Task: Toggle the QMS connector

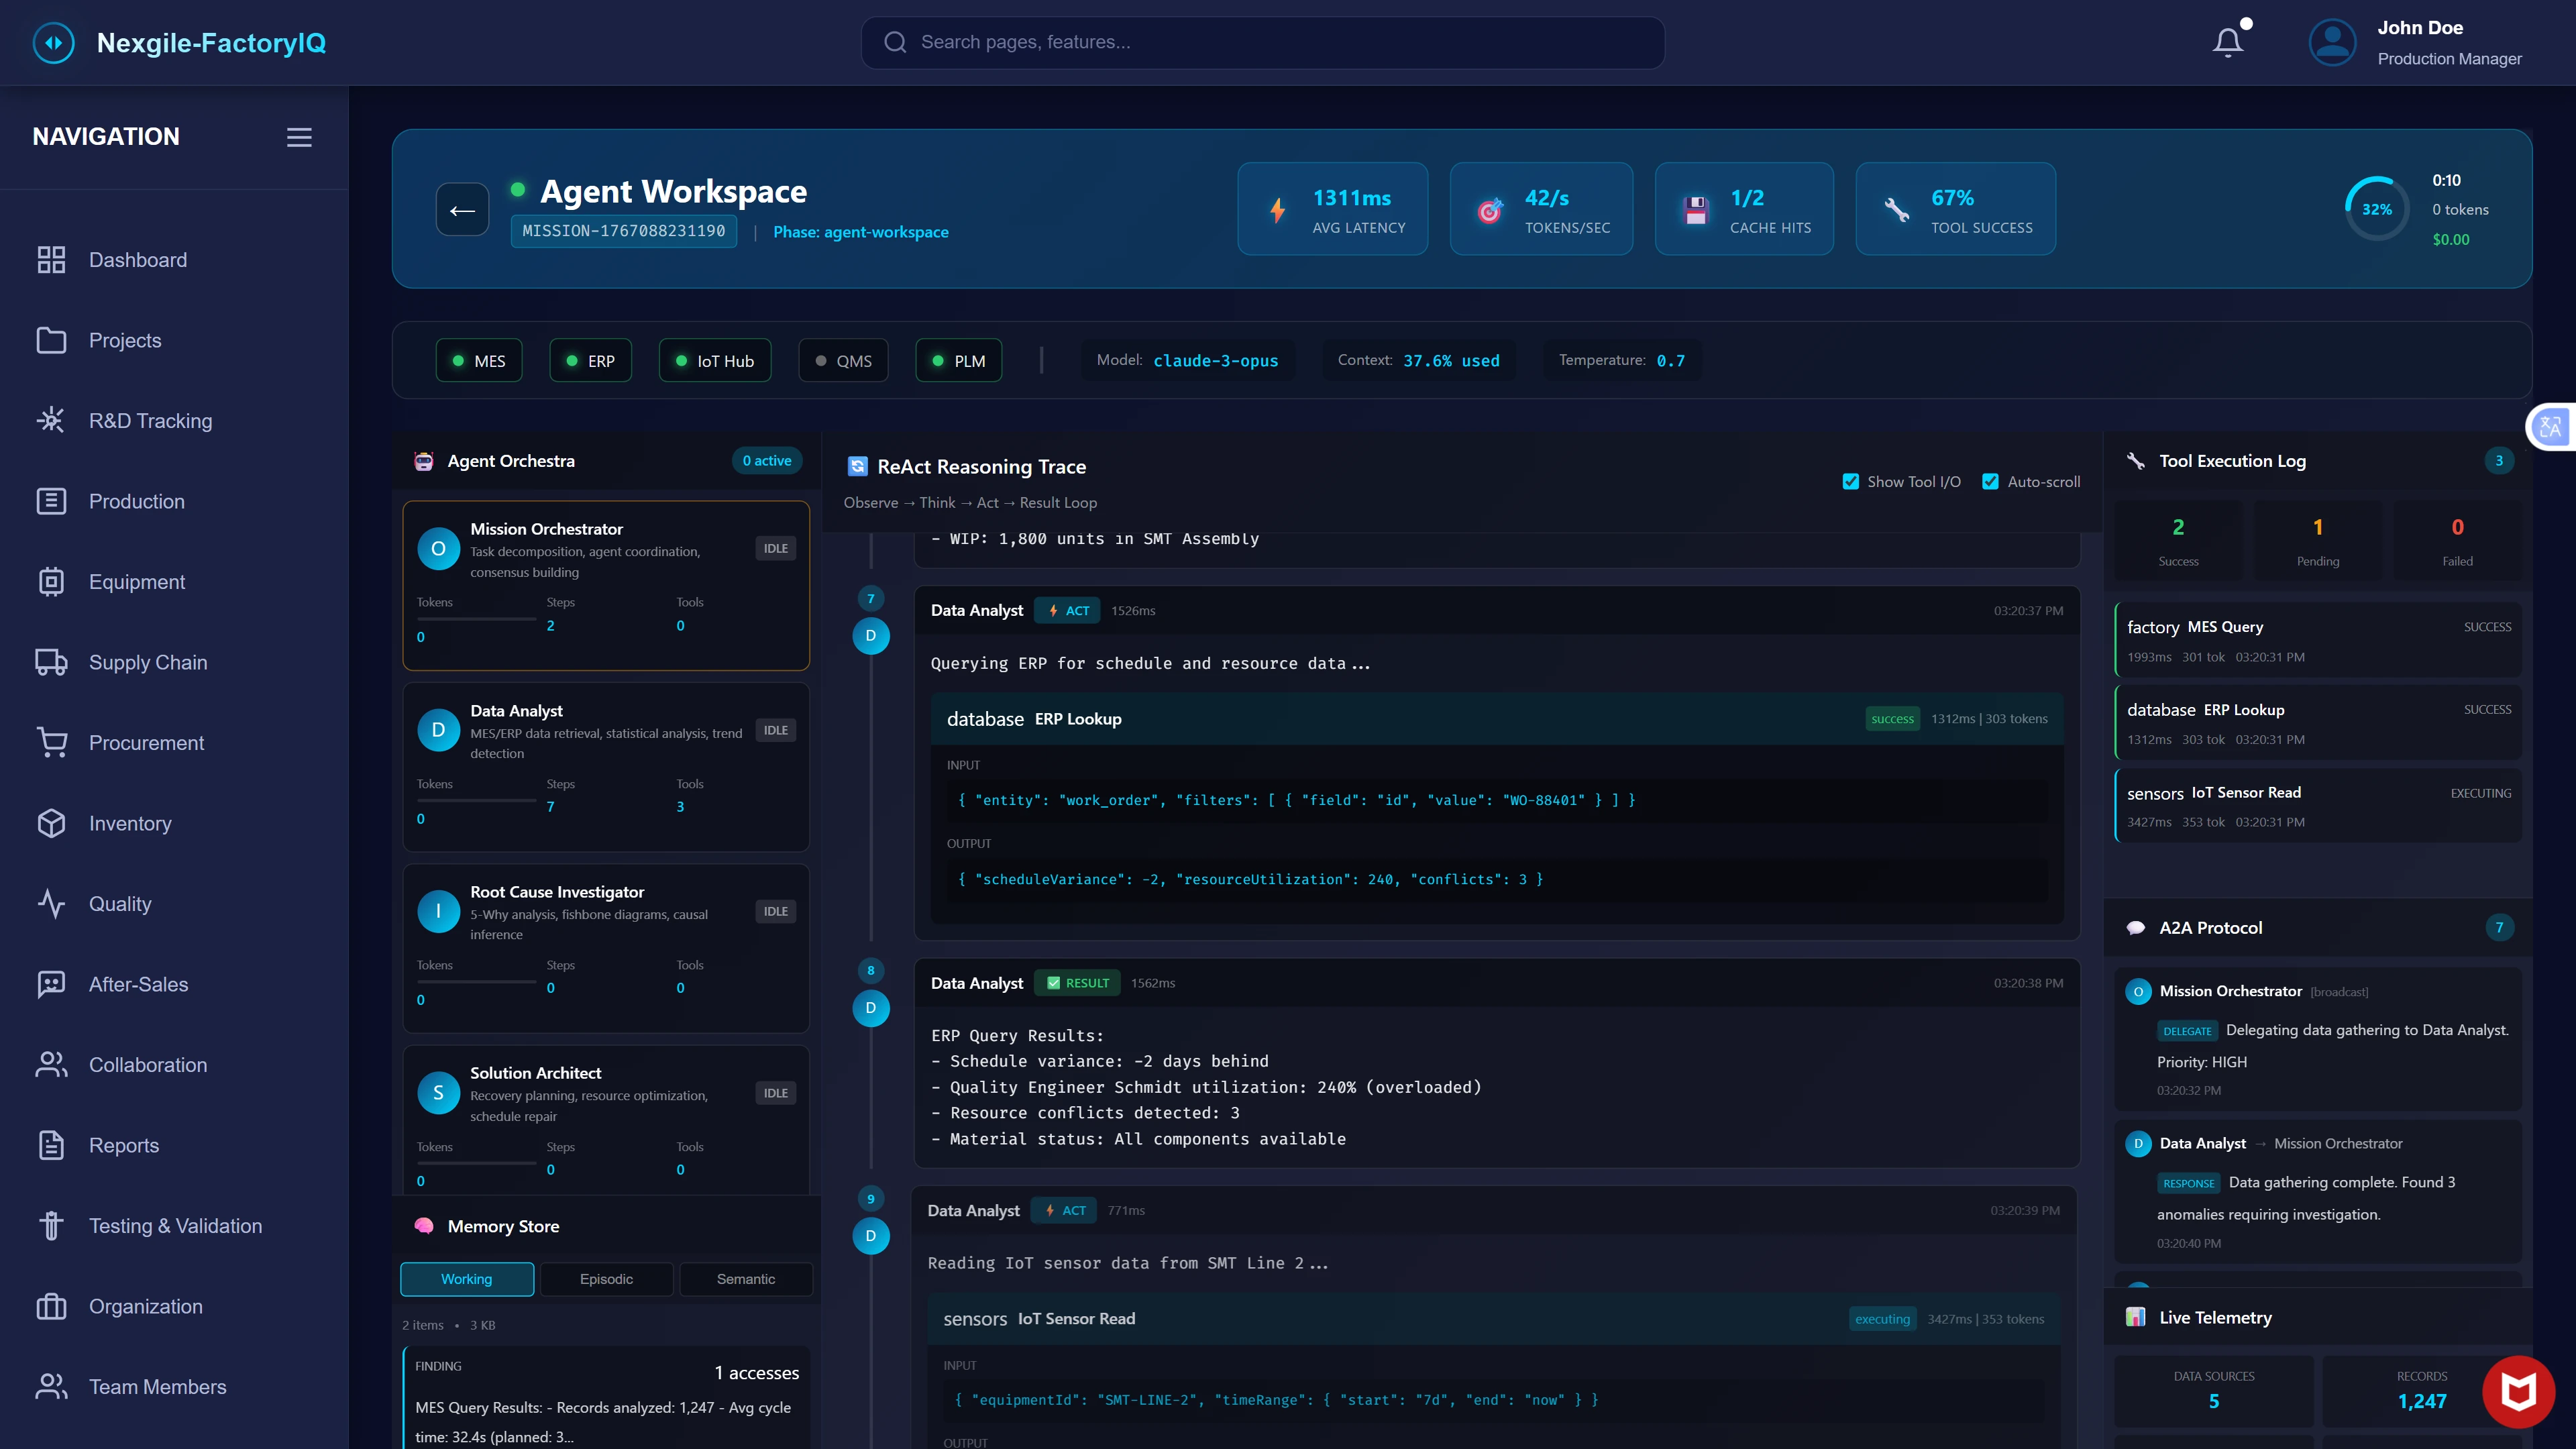Action: [x=843, y=360]
